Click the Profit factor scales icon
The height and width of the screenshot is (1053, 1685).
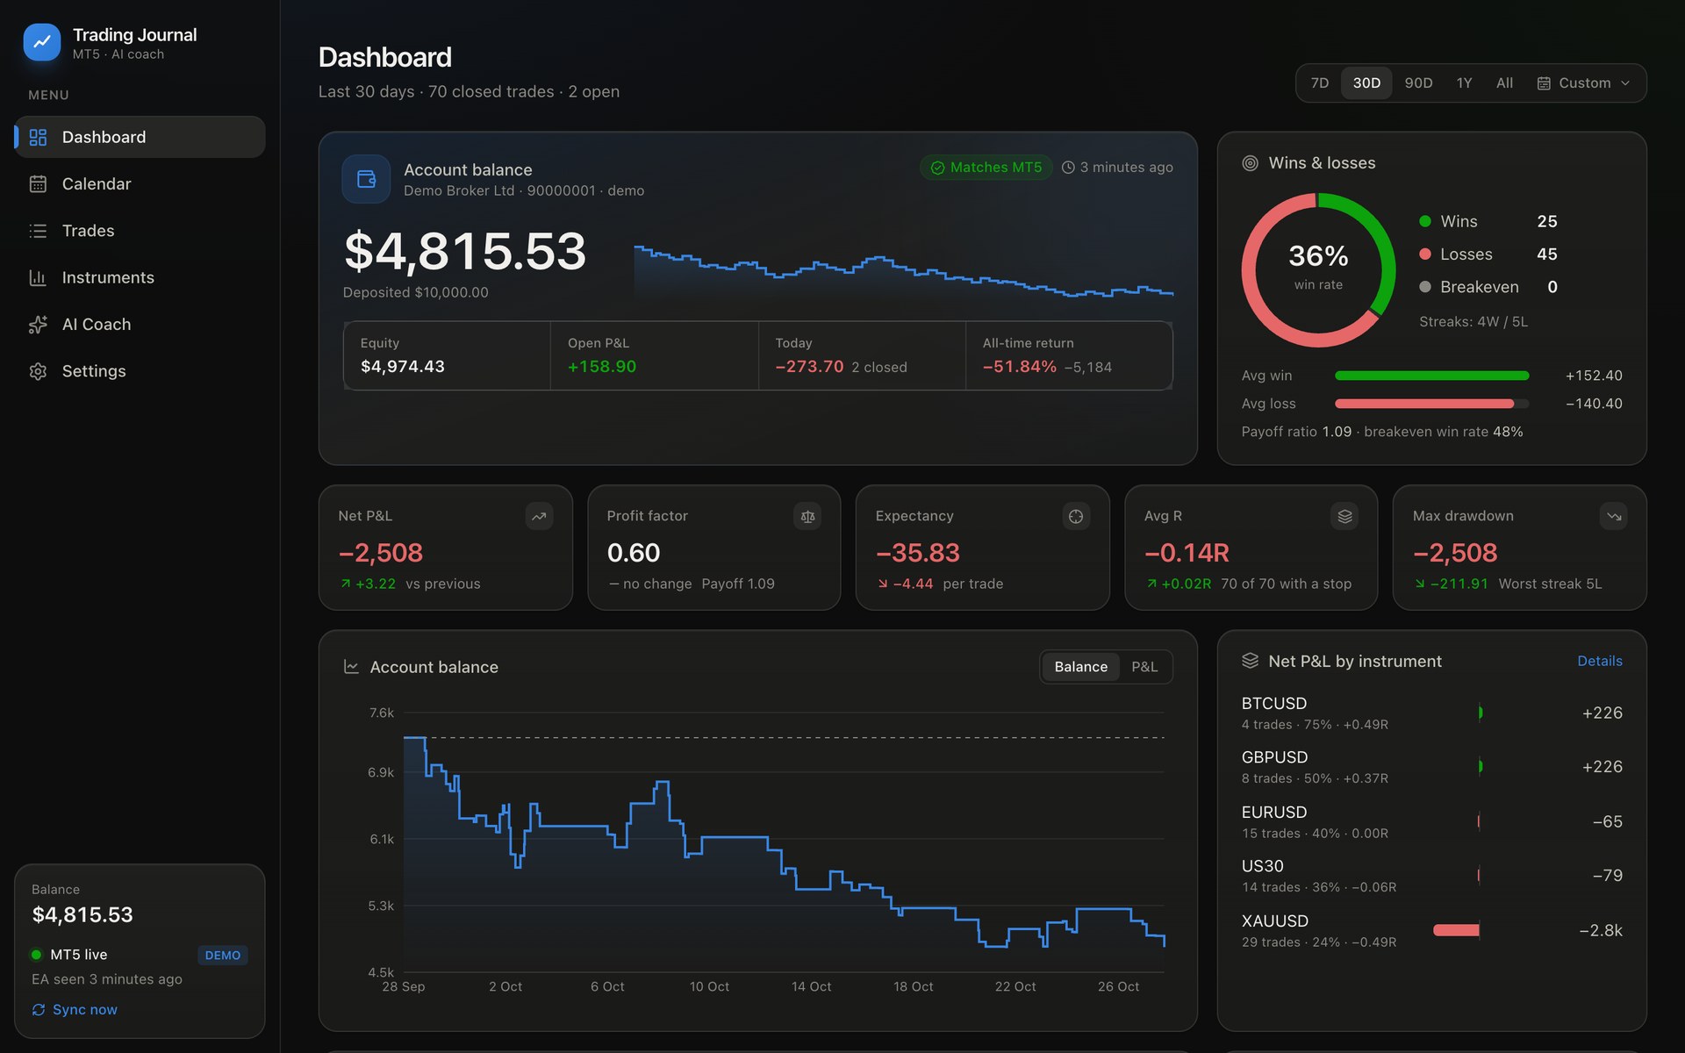pos(807,516)
